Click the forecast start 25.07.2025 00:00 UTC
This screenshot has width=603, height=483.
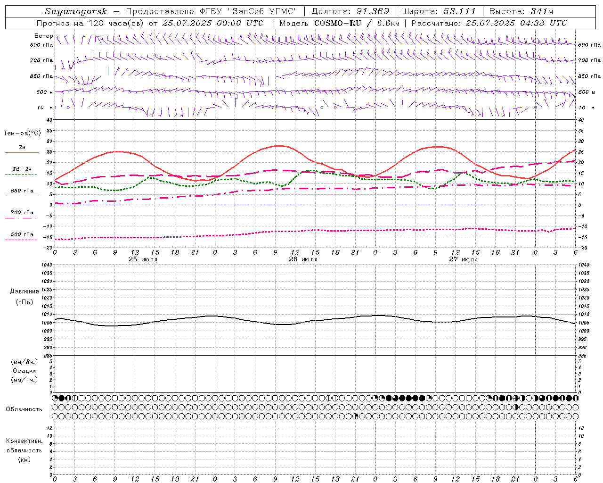[213, 23]
